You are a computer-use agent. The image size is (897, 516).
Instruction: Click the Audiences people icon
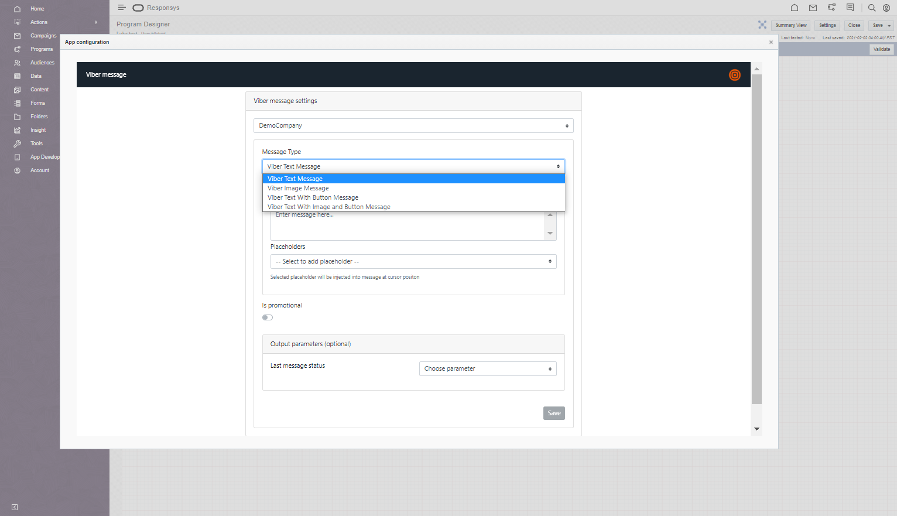(x=17, y=63)
